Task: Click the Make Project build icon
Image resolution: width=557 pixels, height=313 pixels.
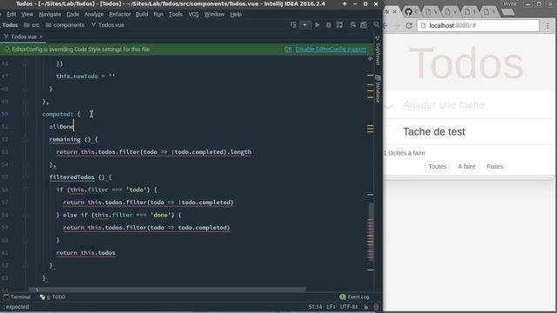Action: (293, 25)
